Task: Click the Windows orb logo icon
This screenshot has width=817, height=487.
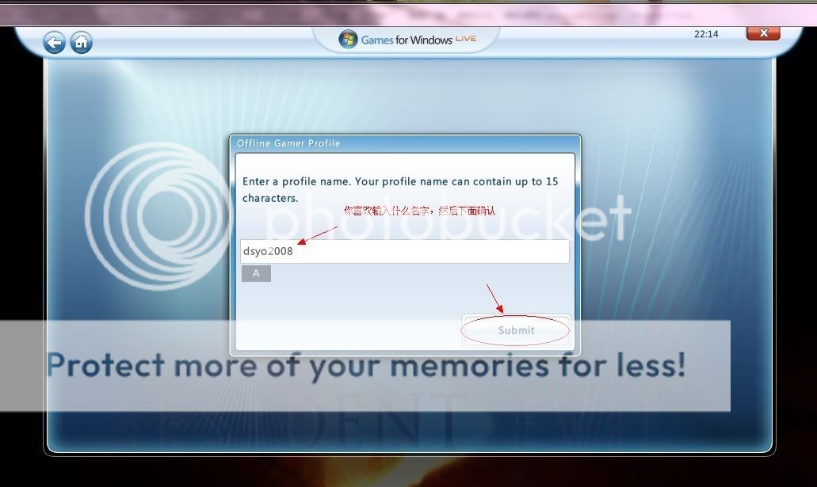Action: point(348,40)
